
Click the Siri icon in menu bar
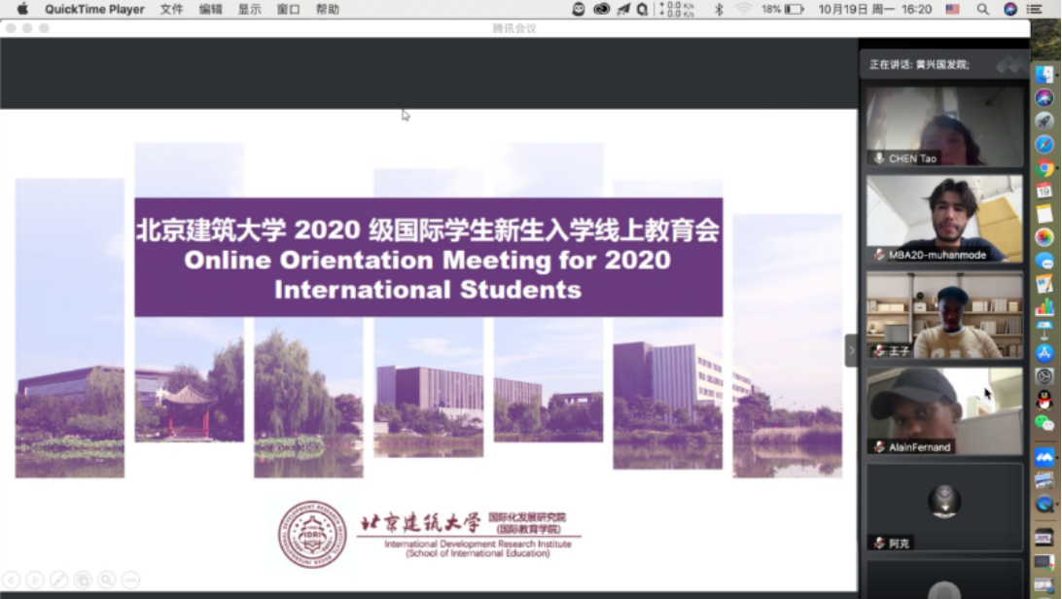[1010, 9]
